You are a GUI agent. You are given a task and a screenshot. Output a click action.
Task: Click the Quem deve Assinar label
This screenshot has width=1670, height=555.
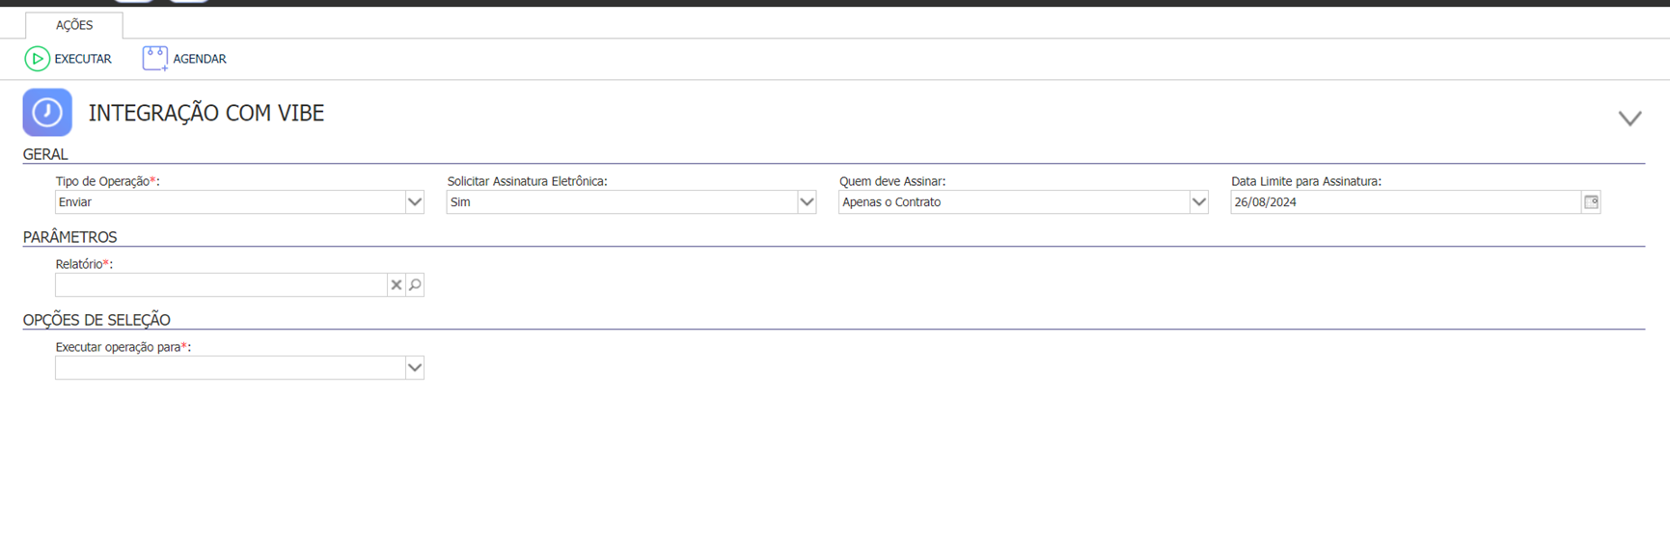(892, 181)
